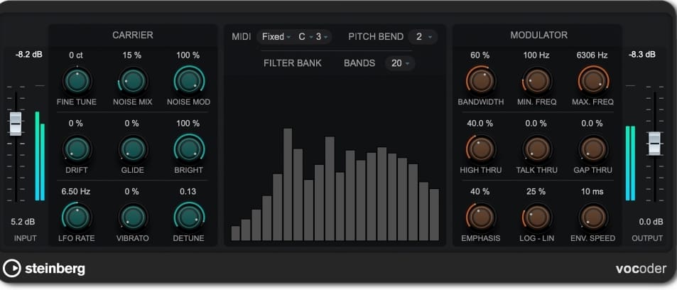The image size is (677, 290).
Task: Open the MIDI Fixed mode dropdown
Action: pyautogui.click(x=276, y=36)
